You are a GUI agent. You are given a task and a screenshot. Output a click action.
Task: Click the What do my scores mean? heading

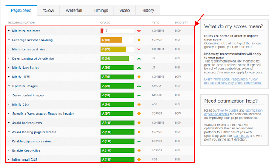point(233,26)
